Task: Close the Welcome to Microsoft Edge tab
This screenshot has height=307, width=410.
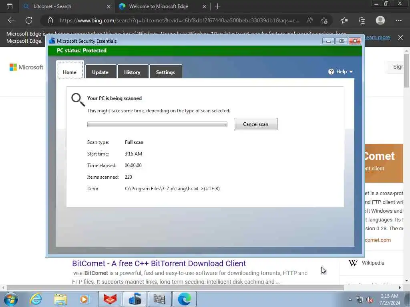Action: (205, 6)
